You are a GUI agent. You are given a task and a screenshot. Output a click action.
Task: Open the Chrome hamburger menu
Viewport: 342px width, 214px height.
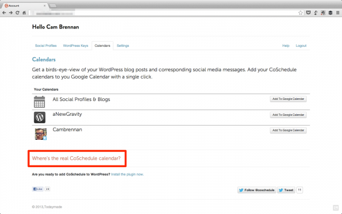tap(337, 13)
